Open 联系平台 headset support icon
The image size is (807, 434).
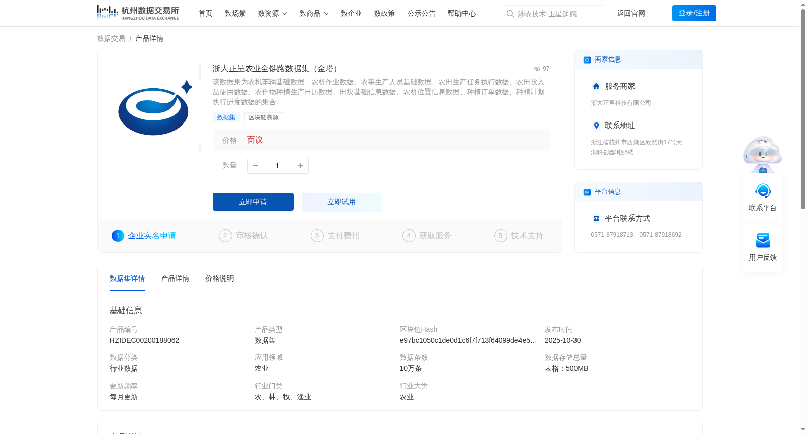(763, 191)
